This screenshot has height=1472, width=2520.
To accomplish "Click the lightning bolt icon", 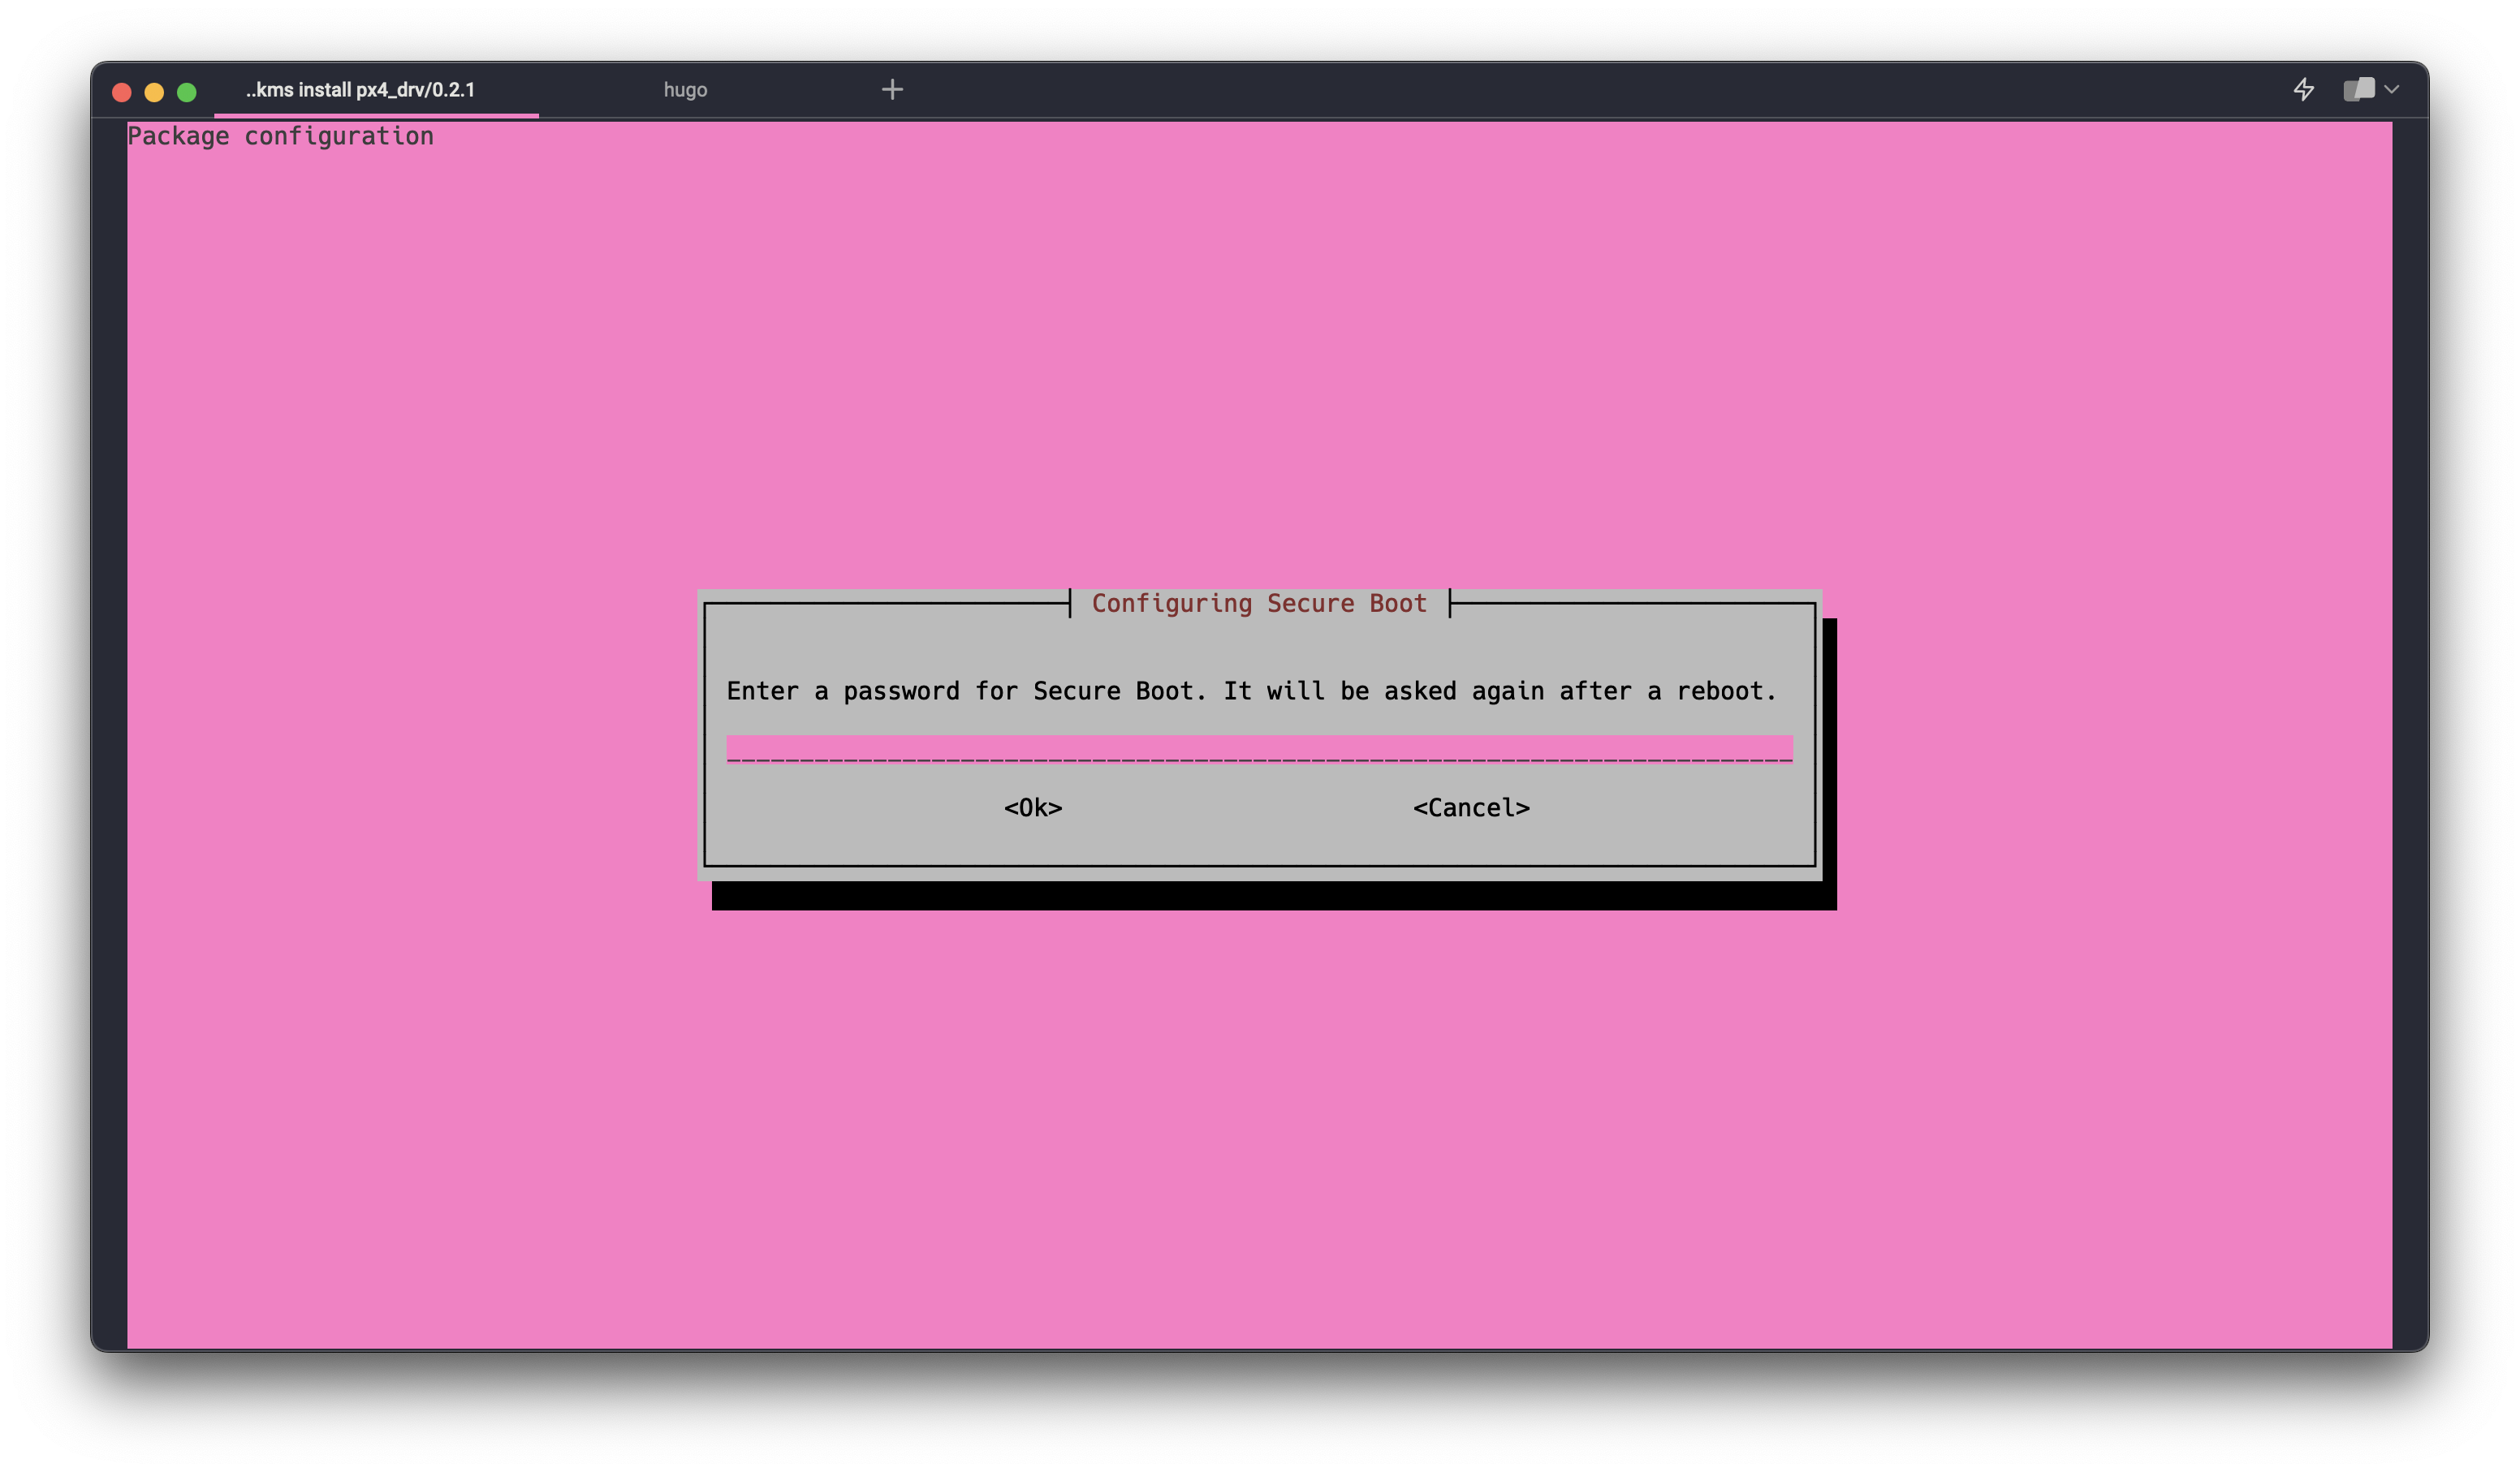I will click(2303, 90).
